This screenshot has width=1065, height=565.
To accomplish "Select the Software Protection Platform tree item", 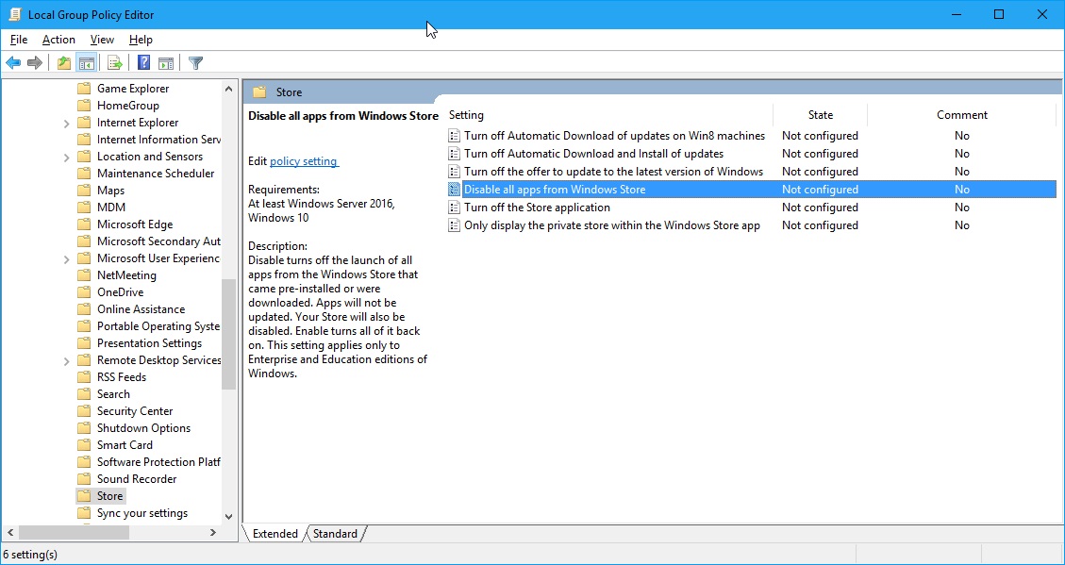I will (158, 462).
